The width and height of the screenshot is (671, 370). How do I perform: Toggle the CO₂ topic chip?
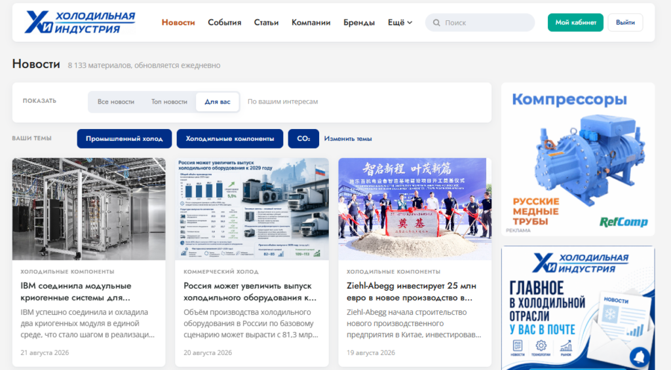[303, 139]
